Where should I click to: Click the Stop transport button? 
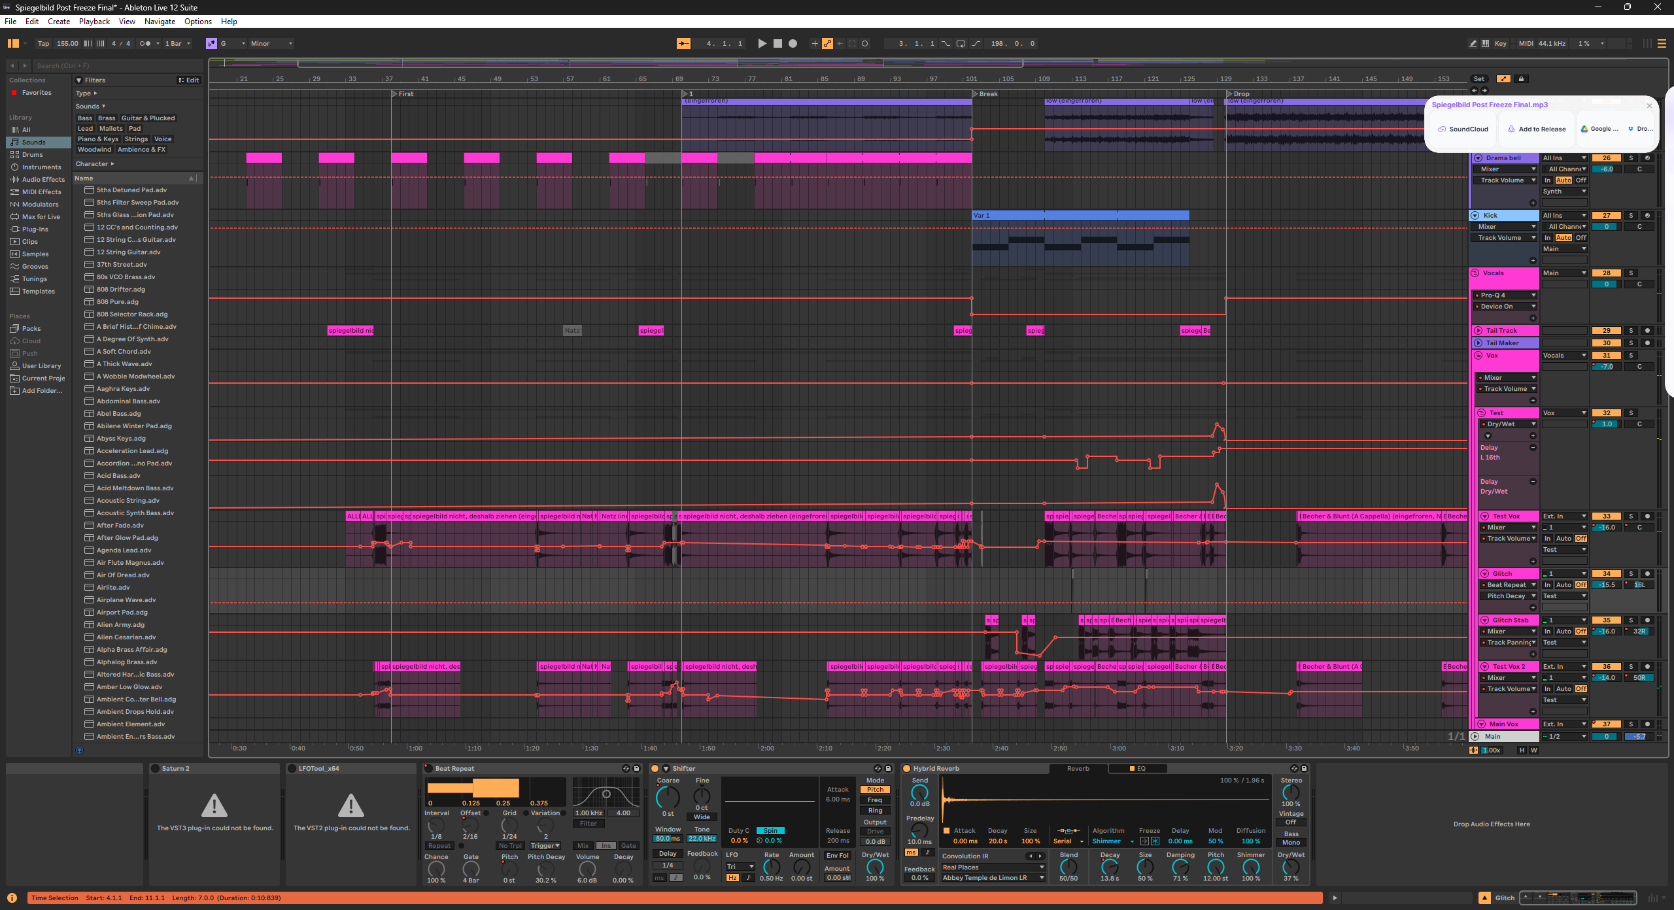(x=777, y=44)
